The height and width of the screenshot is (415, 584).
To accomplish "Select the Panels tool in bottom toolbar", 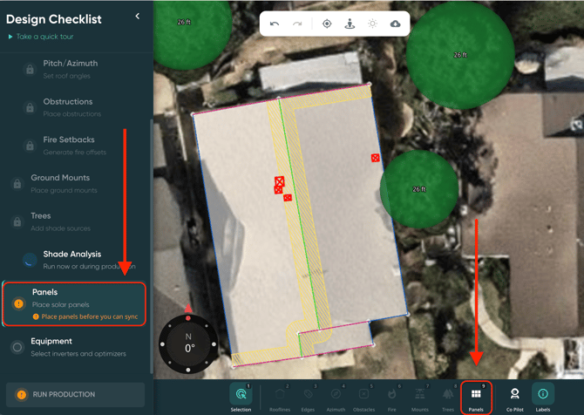I will pyautogui.click(x=476, y=396).
